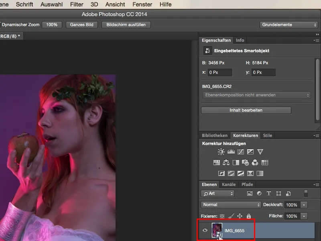Viewport: 321px width, 241px height.
Task: Collapse panels with double-arrow icon
Action: (317, 35)
